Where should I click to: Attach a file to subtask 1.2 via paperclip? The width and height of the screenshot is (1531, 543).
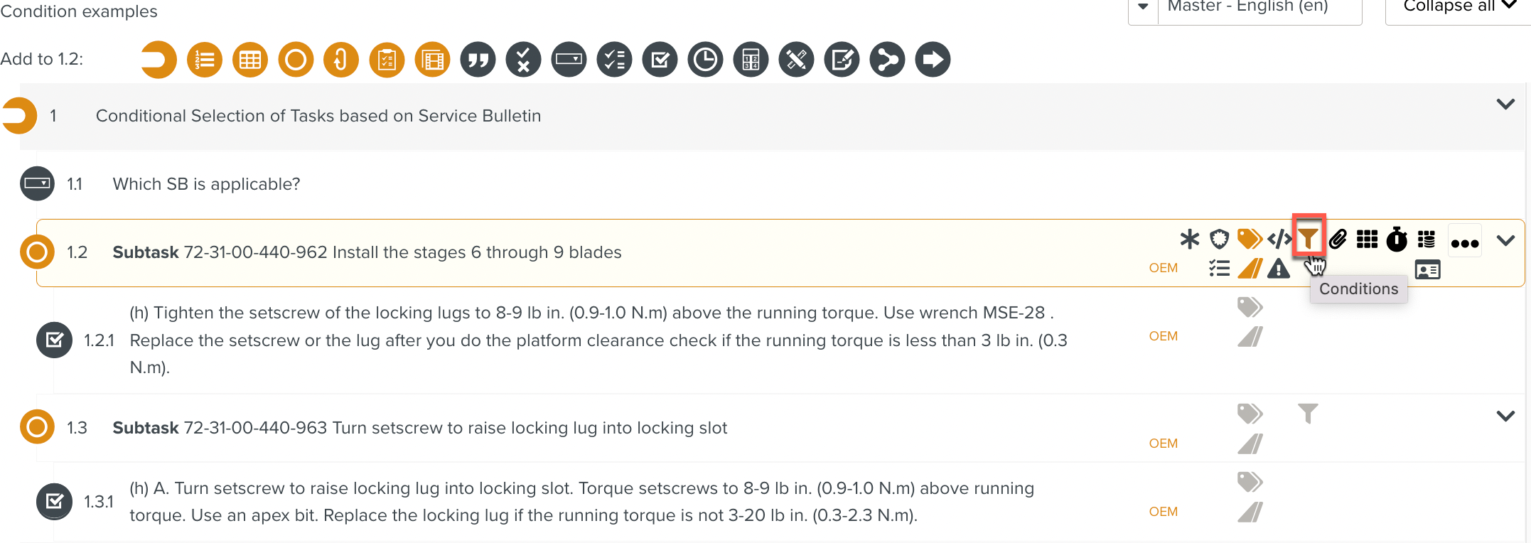click(1339, 240)
